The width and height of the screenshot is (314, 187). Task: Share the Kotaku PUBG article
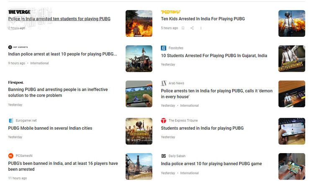pyautogui.click(x=192, y=28)
